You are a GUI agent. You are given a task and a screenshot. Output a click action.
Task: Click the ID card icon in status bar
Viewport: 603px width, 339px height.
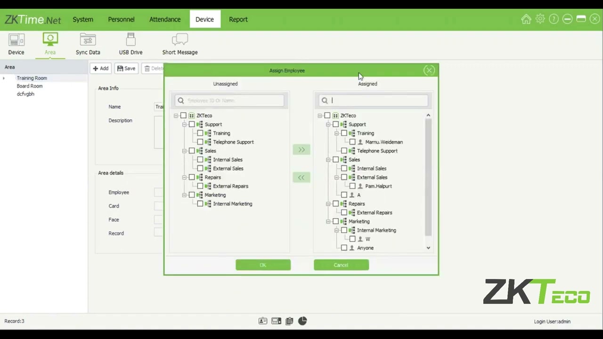(263, 321)
